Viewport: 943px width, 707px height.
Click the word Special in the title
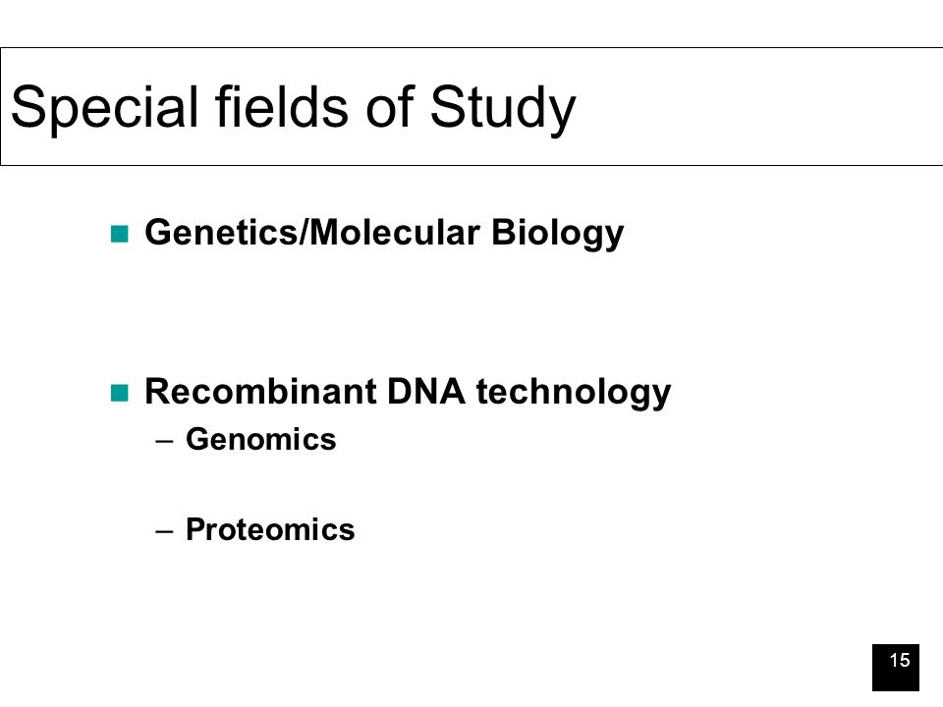(x=105, y=108)
